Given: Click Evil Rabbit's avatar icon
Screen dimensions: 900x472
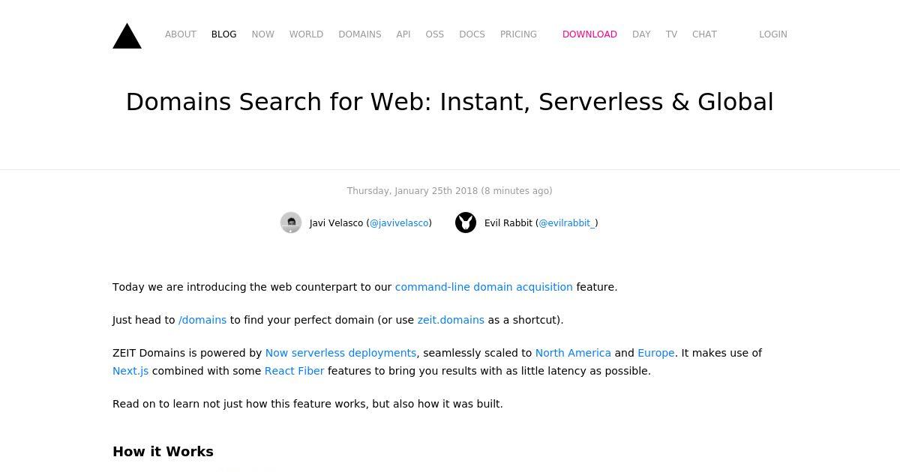Looking at the screenshot, I should pyautogui.click(x=466, y=223).
